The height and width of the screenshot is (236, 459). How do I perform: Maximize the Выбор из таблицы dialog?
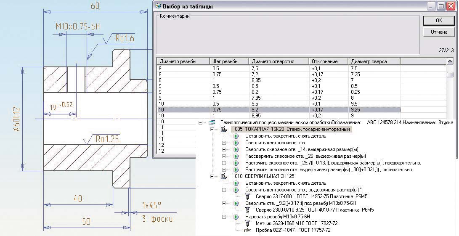[441, 6]
